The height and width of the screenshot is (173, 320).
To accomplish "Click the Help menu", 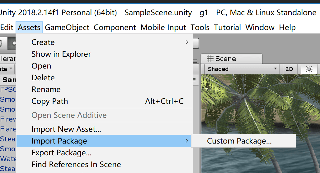I will click(287, 28).
